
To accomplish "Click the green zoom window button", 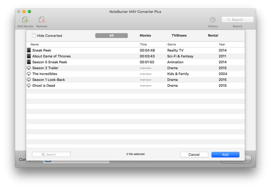I will point(29,12).
